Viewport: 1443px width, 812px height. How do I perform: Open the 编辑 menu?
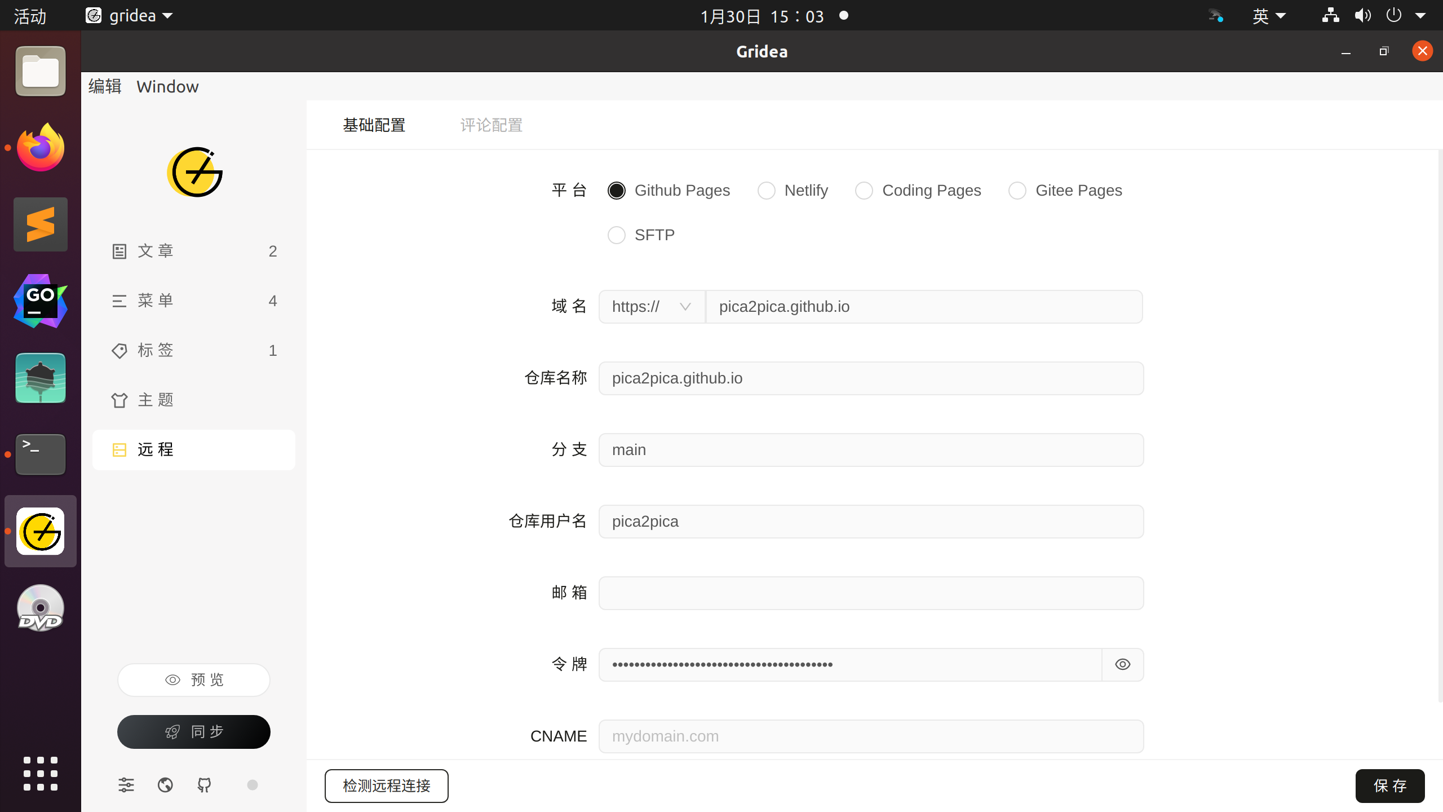(105, 87)
